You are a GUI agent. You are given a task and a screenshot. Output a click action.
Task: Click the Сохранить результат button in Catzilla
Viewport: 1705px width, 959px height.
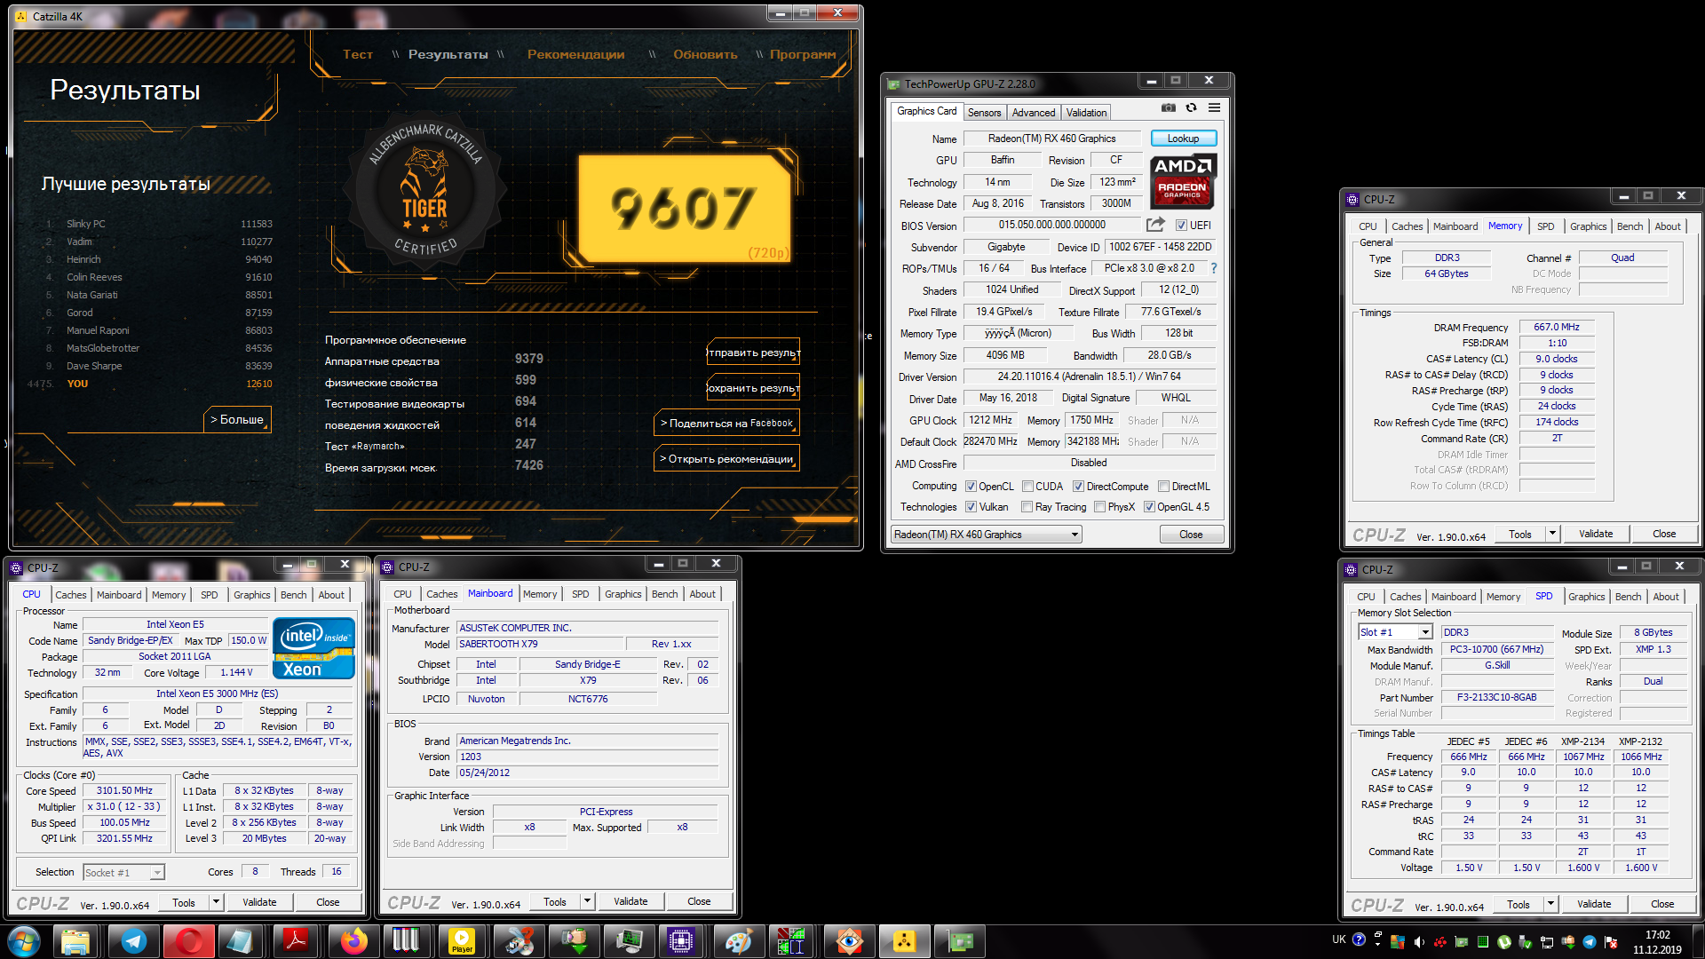tap(753, 388)
